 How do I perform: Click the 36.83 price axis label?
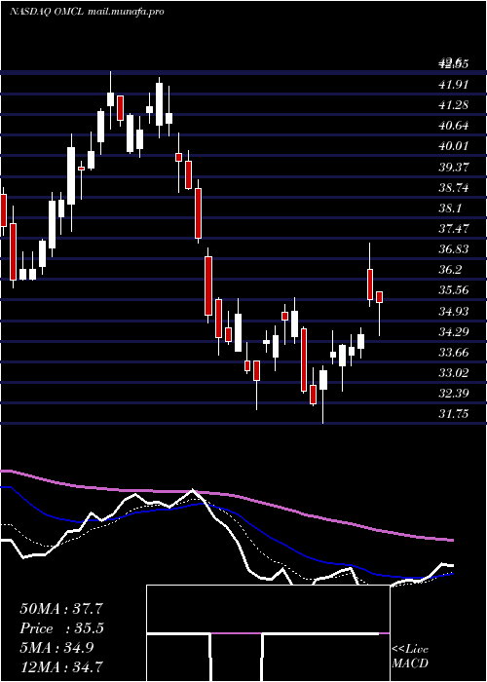(x=454, y=249)
